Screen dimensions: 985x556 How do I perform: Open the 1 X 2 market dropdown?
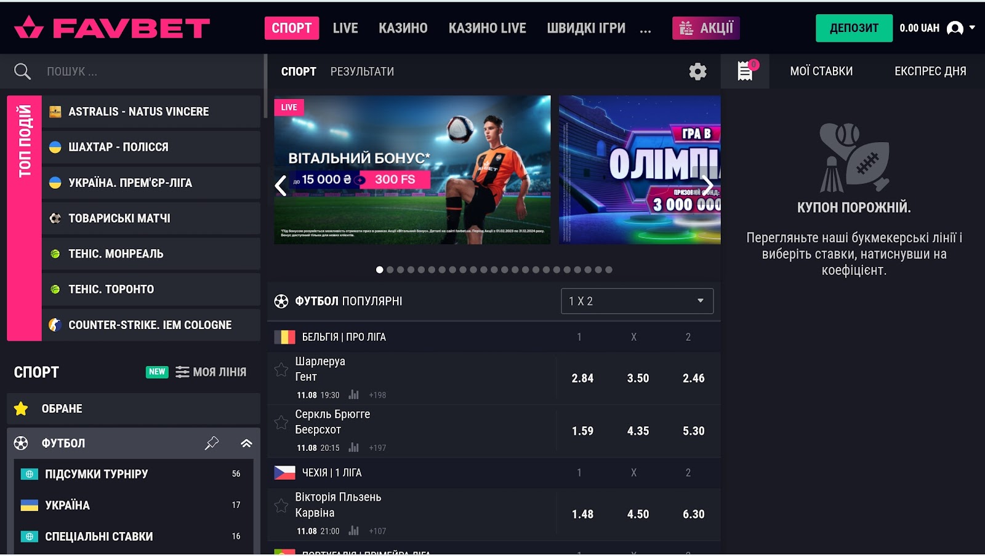point(637,301)
